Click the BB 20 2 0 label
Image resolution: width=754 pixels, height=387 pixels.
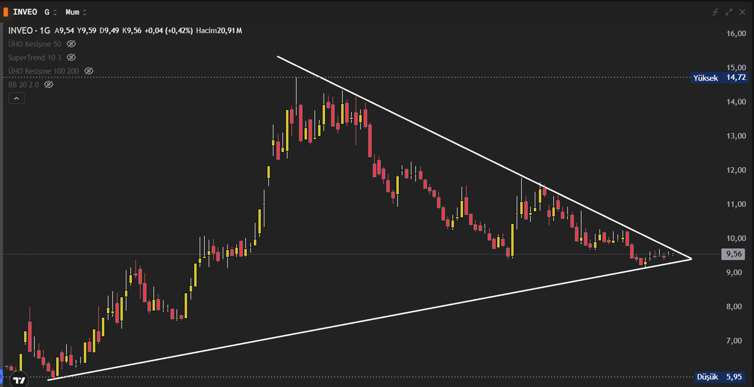coord(25,84)
